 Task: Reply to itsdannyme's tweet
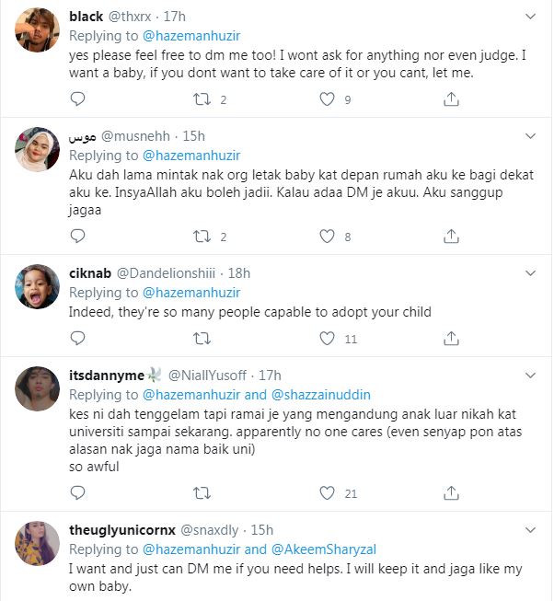pyautogui.click(x=78, y=494)
